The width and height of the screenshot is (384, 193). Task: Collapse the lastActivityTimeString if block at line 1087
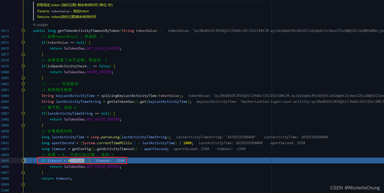(x=23, y=113)
